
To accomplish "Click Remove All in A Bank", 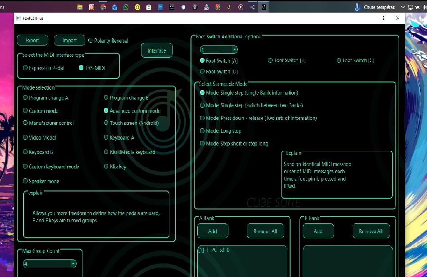I will [265, 231].
